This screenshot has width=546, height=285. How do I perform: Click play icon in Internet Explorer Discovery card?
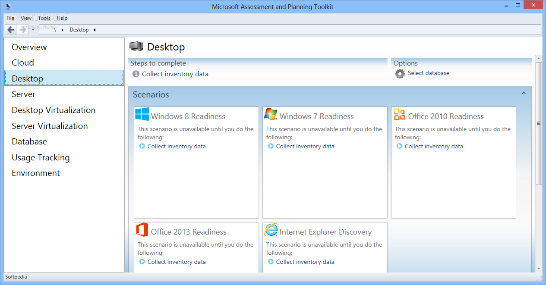click(271, 262)
